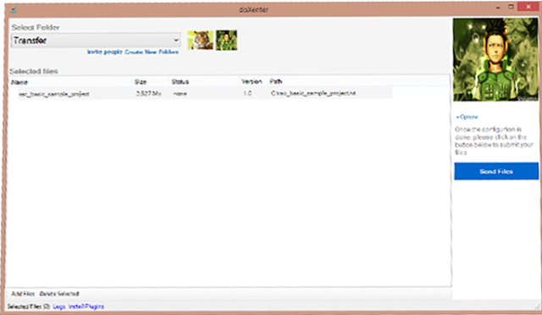Viewport: 542px width, 315px height.
Task: Open the Logs link
Action: click(58, 307)
